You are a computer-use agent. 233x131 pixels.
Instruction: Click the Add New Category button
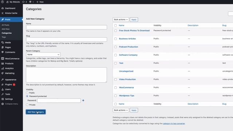coord(36,112)
